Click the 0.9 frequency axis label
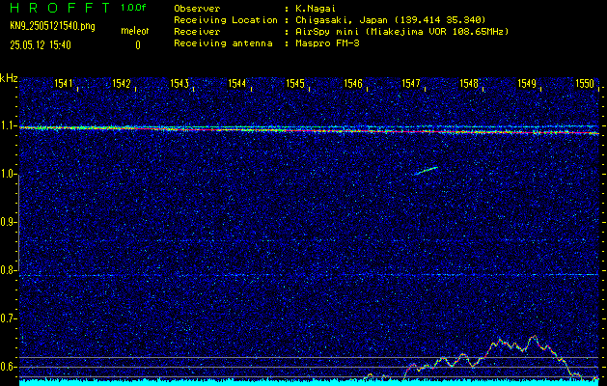The image size is (607, 386). click(x=8, y=222)
